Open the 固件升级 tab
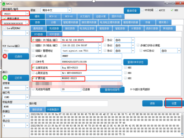 tap(115, 16)
